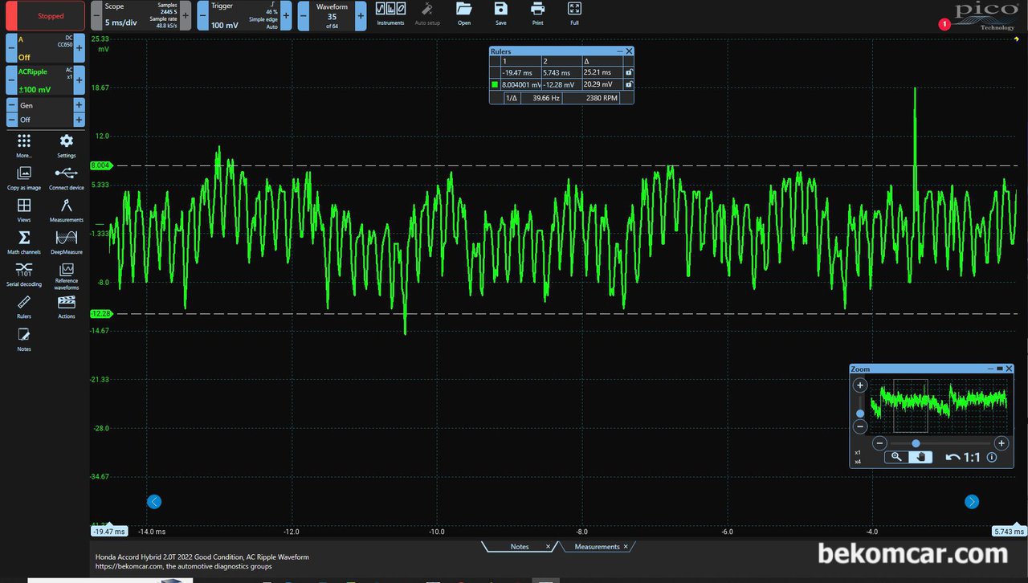Close the Measurements tab
The width and height of the screenshot is (1028, 583).
626,547
